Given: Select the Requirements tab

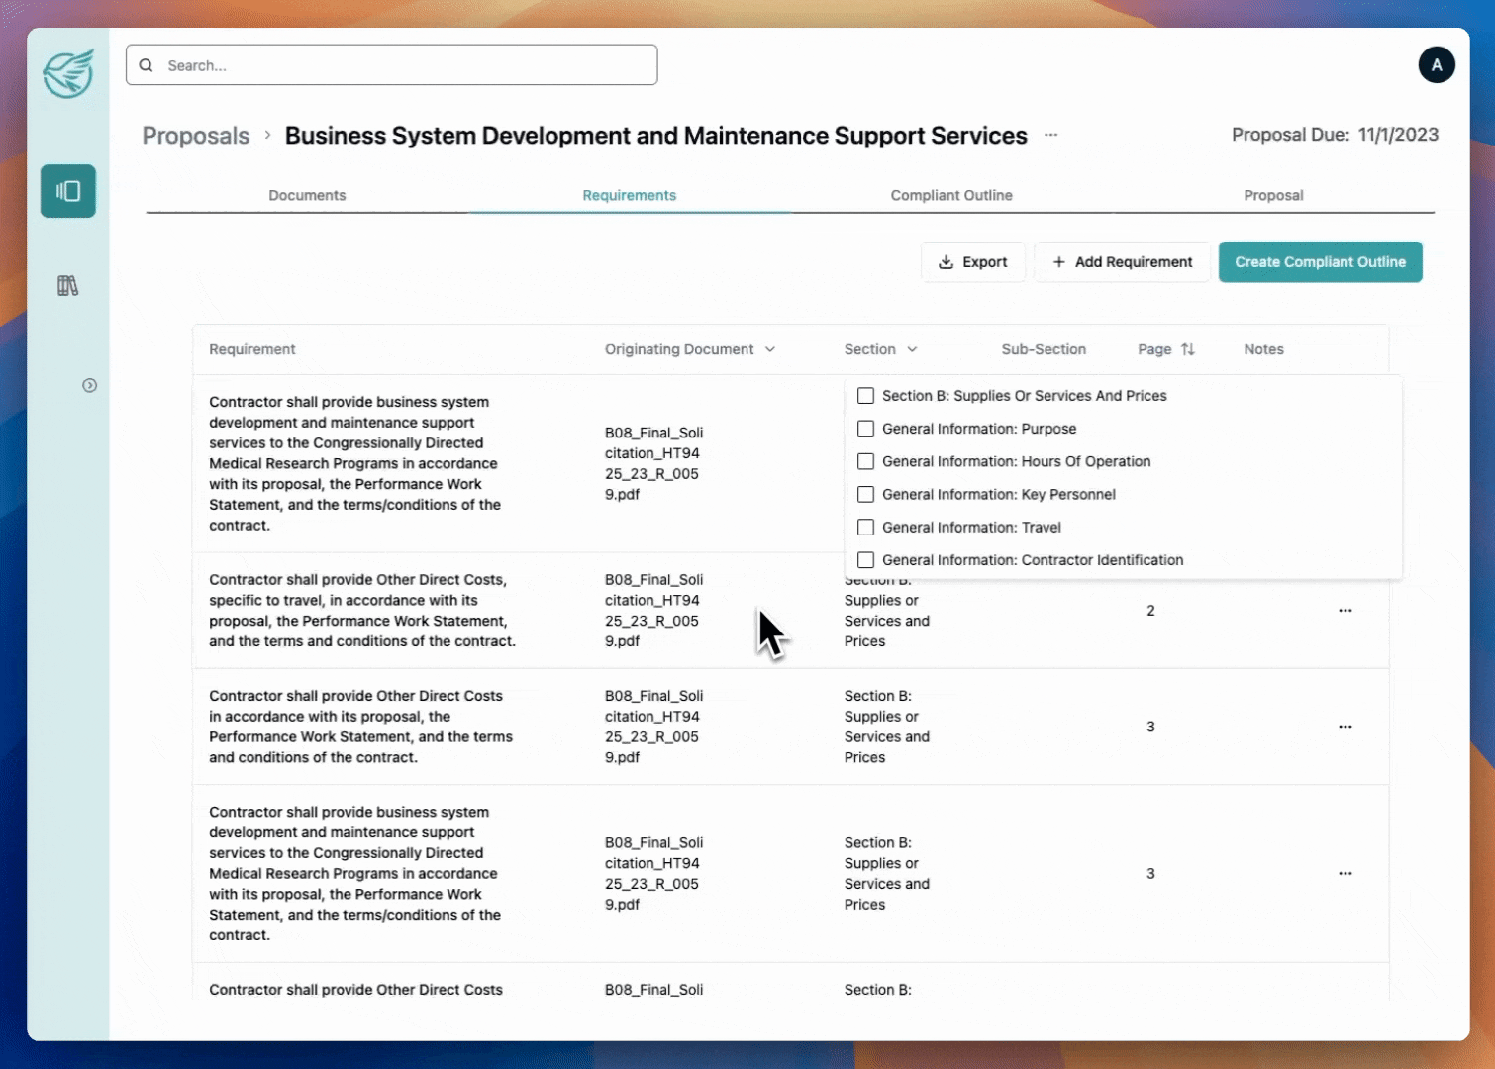Looking at the screenshot, I should click(x=629, y=195).
